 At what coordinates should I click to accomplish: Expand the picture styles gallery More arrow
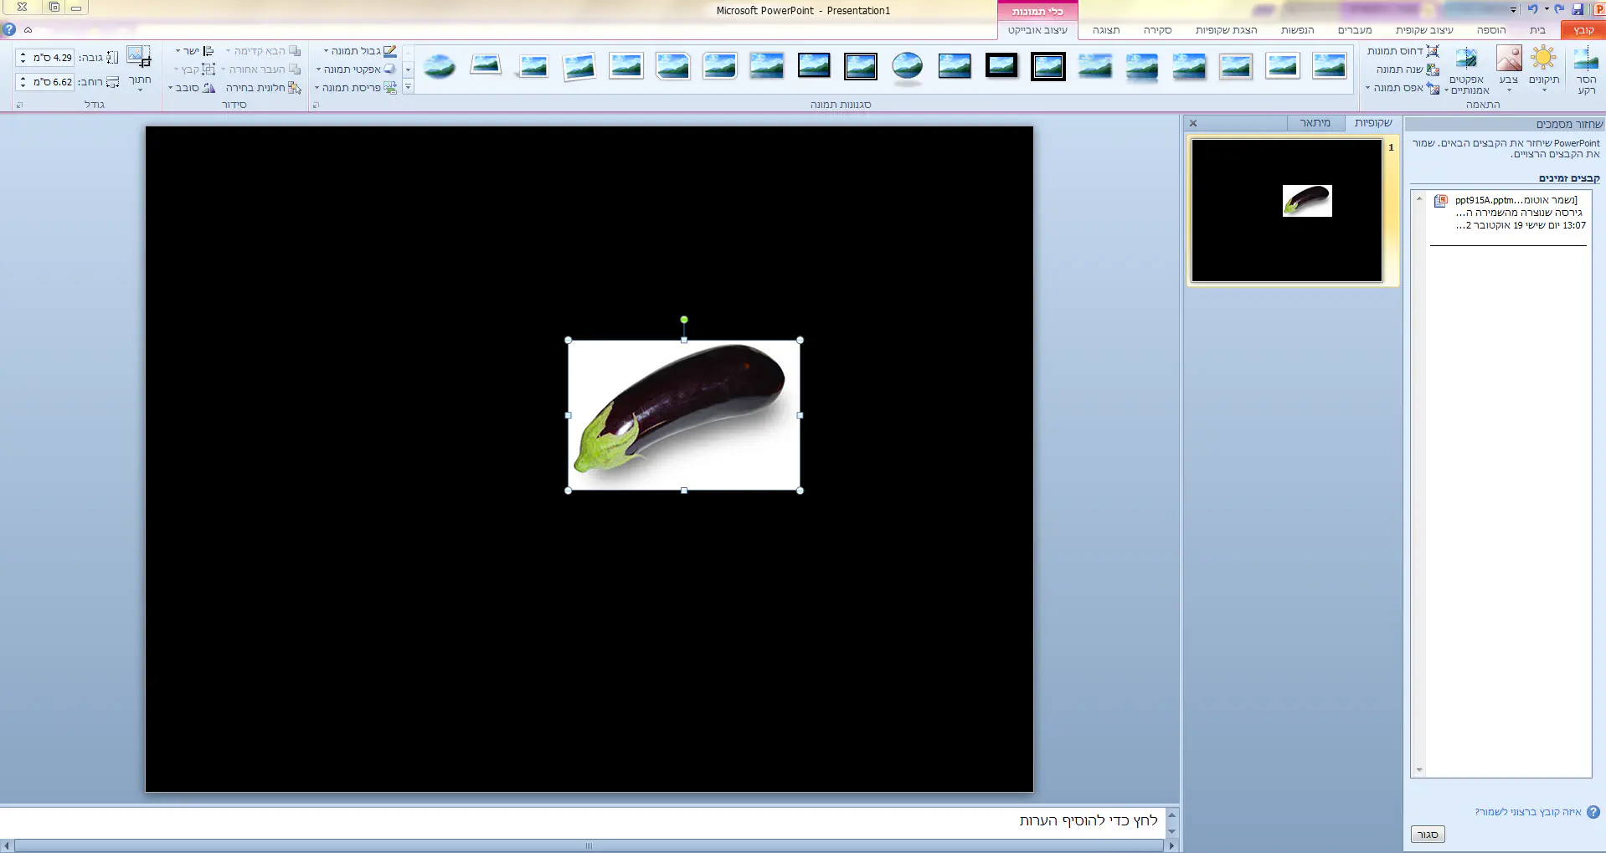408,87
